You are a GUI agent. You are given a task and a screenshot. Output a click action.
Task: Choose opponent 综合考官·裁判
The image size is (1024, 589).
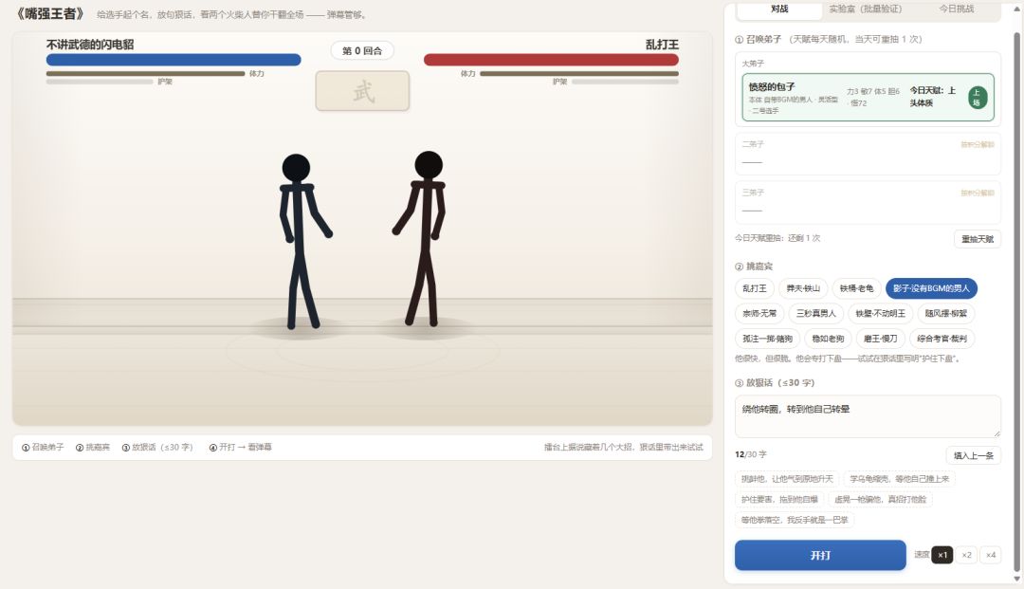942,339
